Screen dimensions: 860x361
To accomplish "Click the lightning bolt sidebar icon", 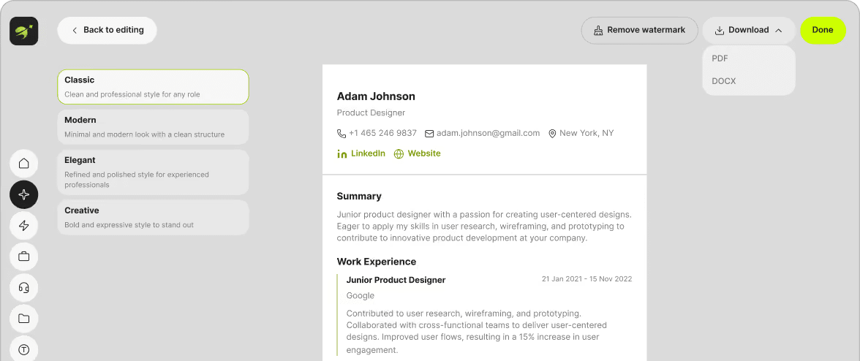I will pos(23,225).
